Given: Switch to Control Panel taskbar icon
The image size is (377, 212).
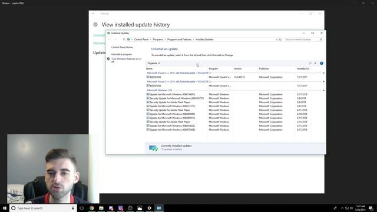Looking at the screenshot, I should [x=159, y=208].
